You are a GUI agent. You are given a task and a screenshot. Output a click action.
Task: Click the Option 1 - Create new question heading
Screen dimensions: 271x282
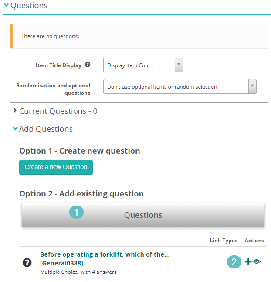80,151
